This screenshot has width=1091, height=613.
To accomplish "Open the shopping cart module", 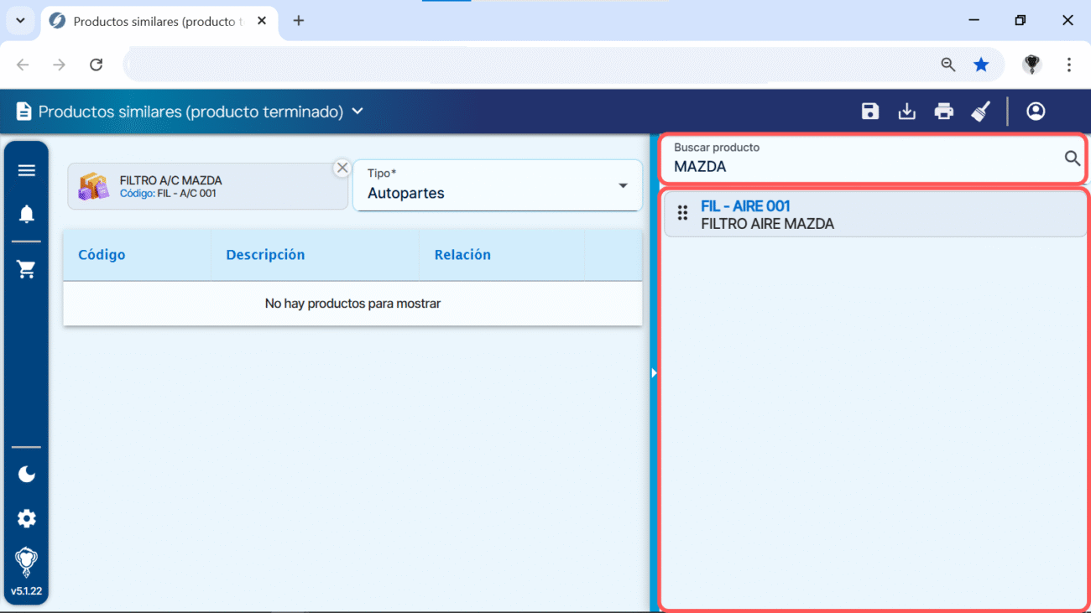I will [27, 269].
